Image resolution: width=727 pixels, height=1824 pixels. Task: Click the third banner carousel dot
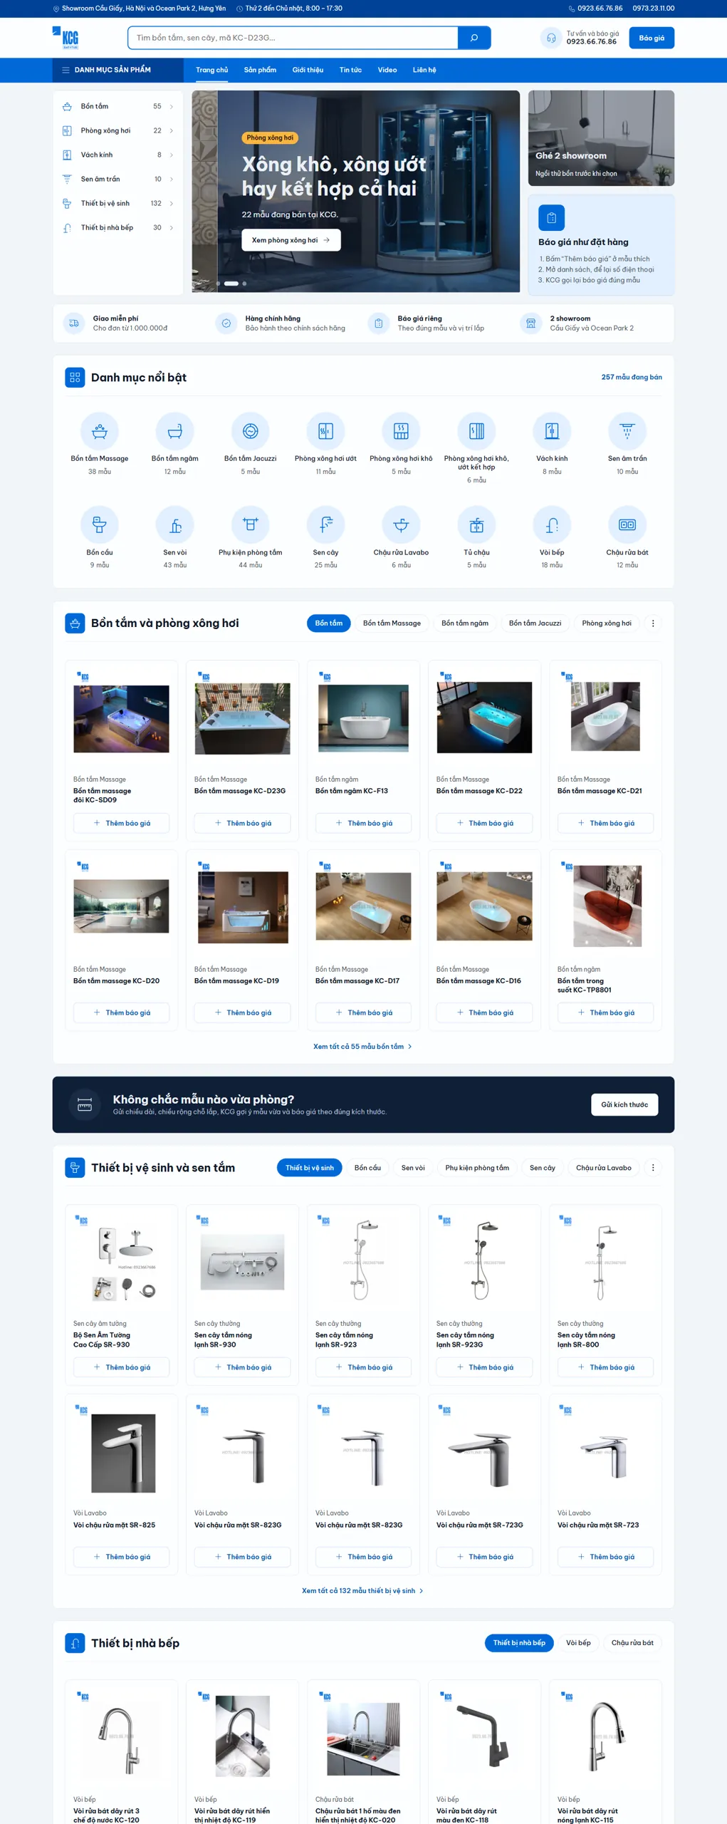pyautogui.click(x=244, y=284)
